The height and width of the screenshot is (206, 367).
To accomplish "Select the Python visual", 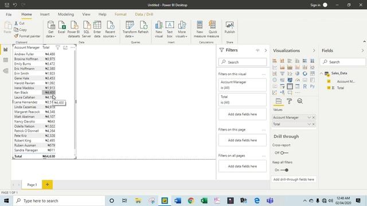I will pos(312,86).
